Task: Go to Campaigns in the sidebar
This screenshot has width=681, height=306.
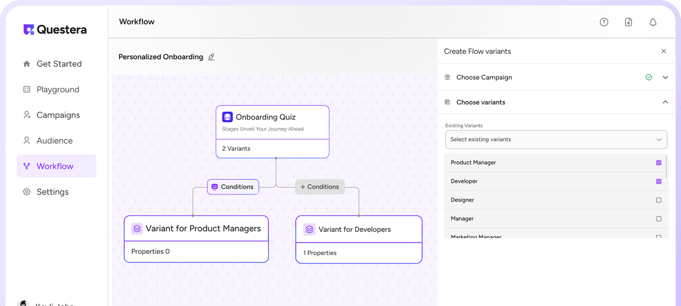Action: (x=57, y=115)
